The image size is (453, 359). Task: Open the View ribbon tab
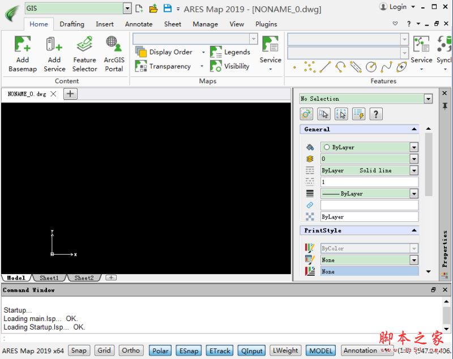click(237, 24)
